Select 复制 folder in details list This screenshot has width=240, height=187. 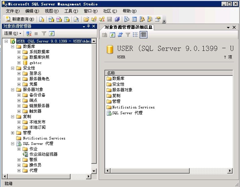116,96
